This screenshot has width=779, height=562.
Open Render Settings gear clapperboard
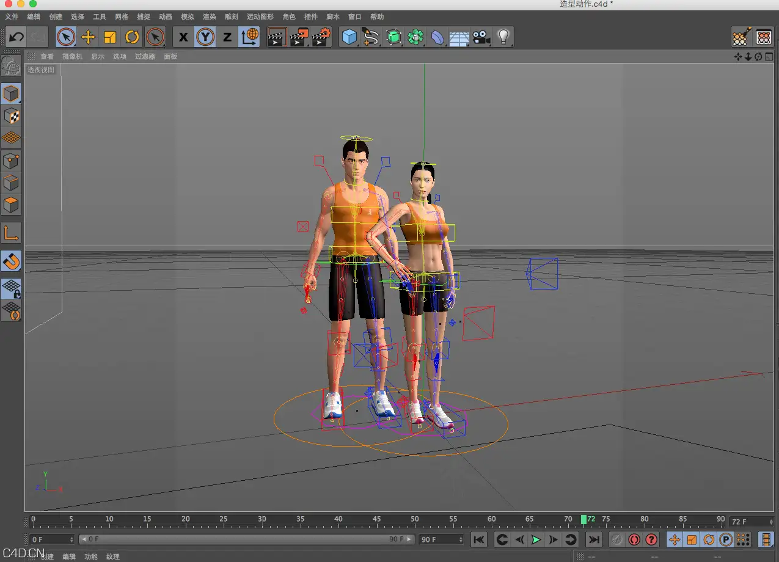321,37
